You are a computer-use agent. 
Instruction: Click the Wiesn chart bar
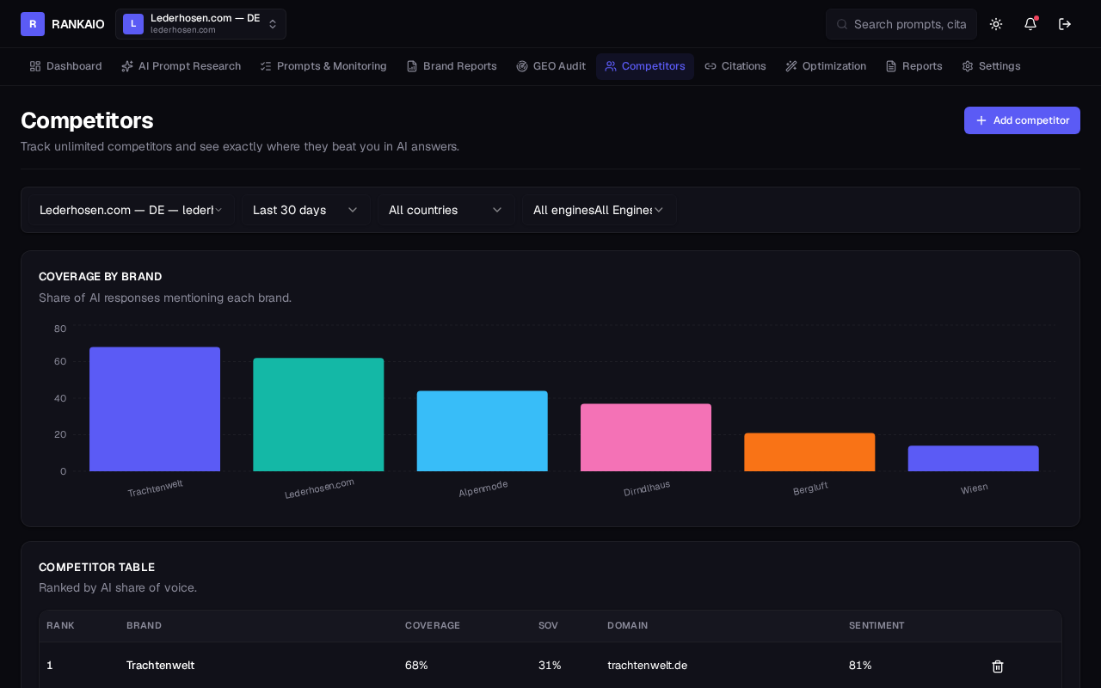(x=974, y=458)
